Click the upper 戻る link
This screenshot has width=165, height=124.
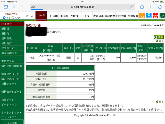pos(160,41)
